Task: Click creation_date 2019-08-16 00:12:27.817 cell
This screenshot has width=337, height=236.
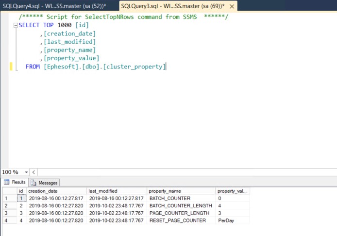Action: tap(56, 198)
